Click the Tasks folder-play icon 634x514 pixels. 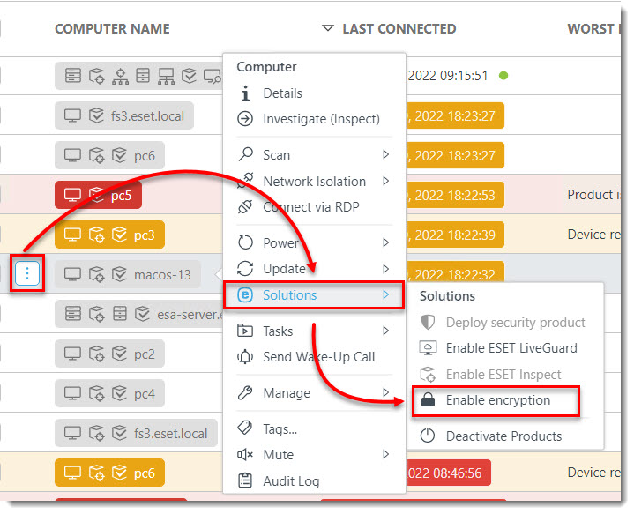coord(245,331)
